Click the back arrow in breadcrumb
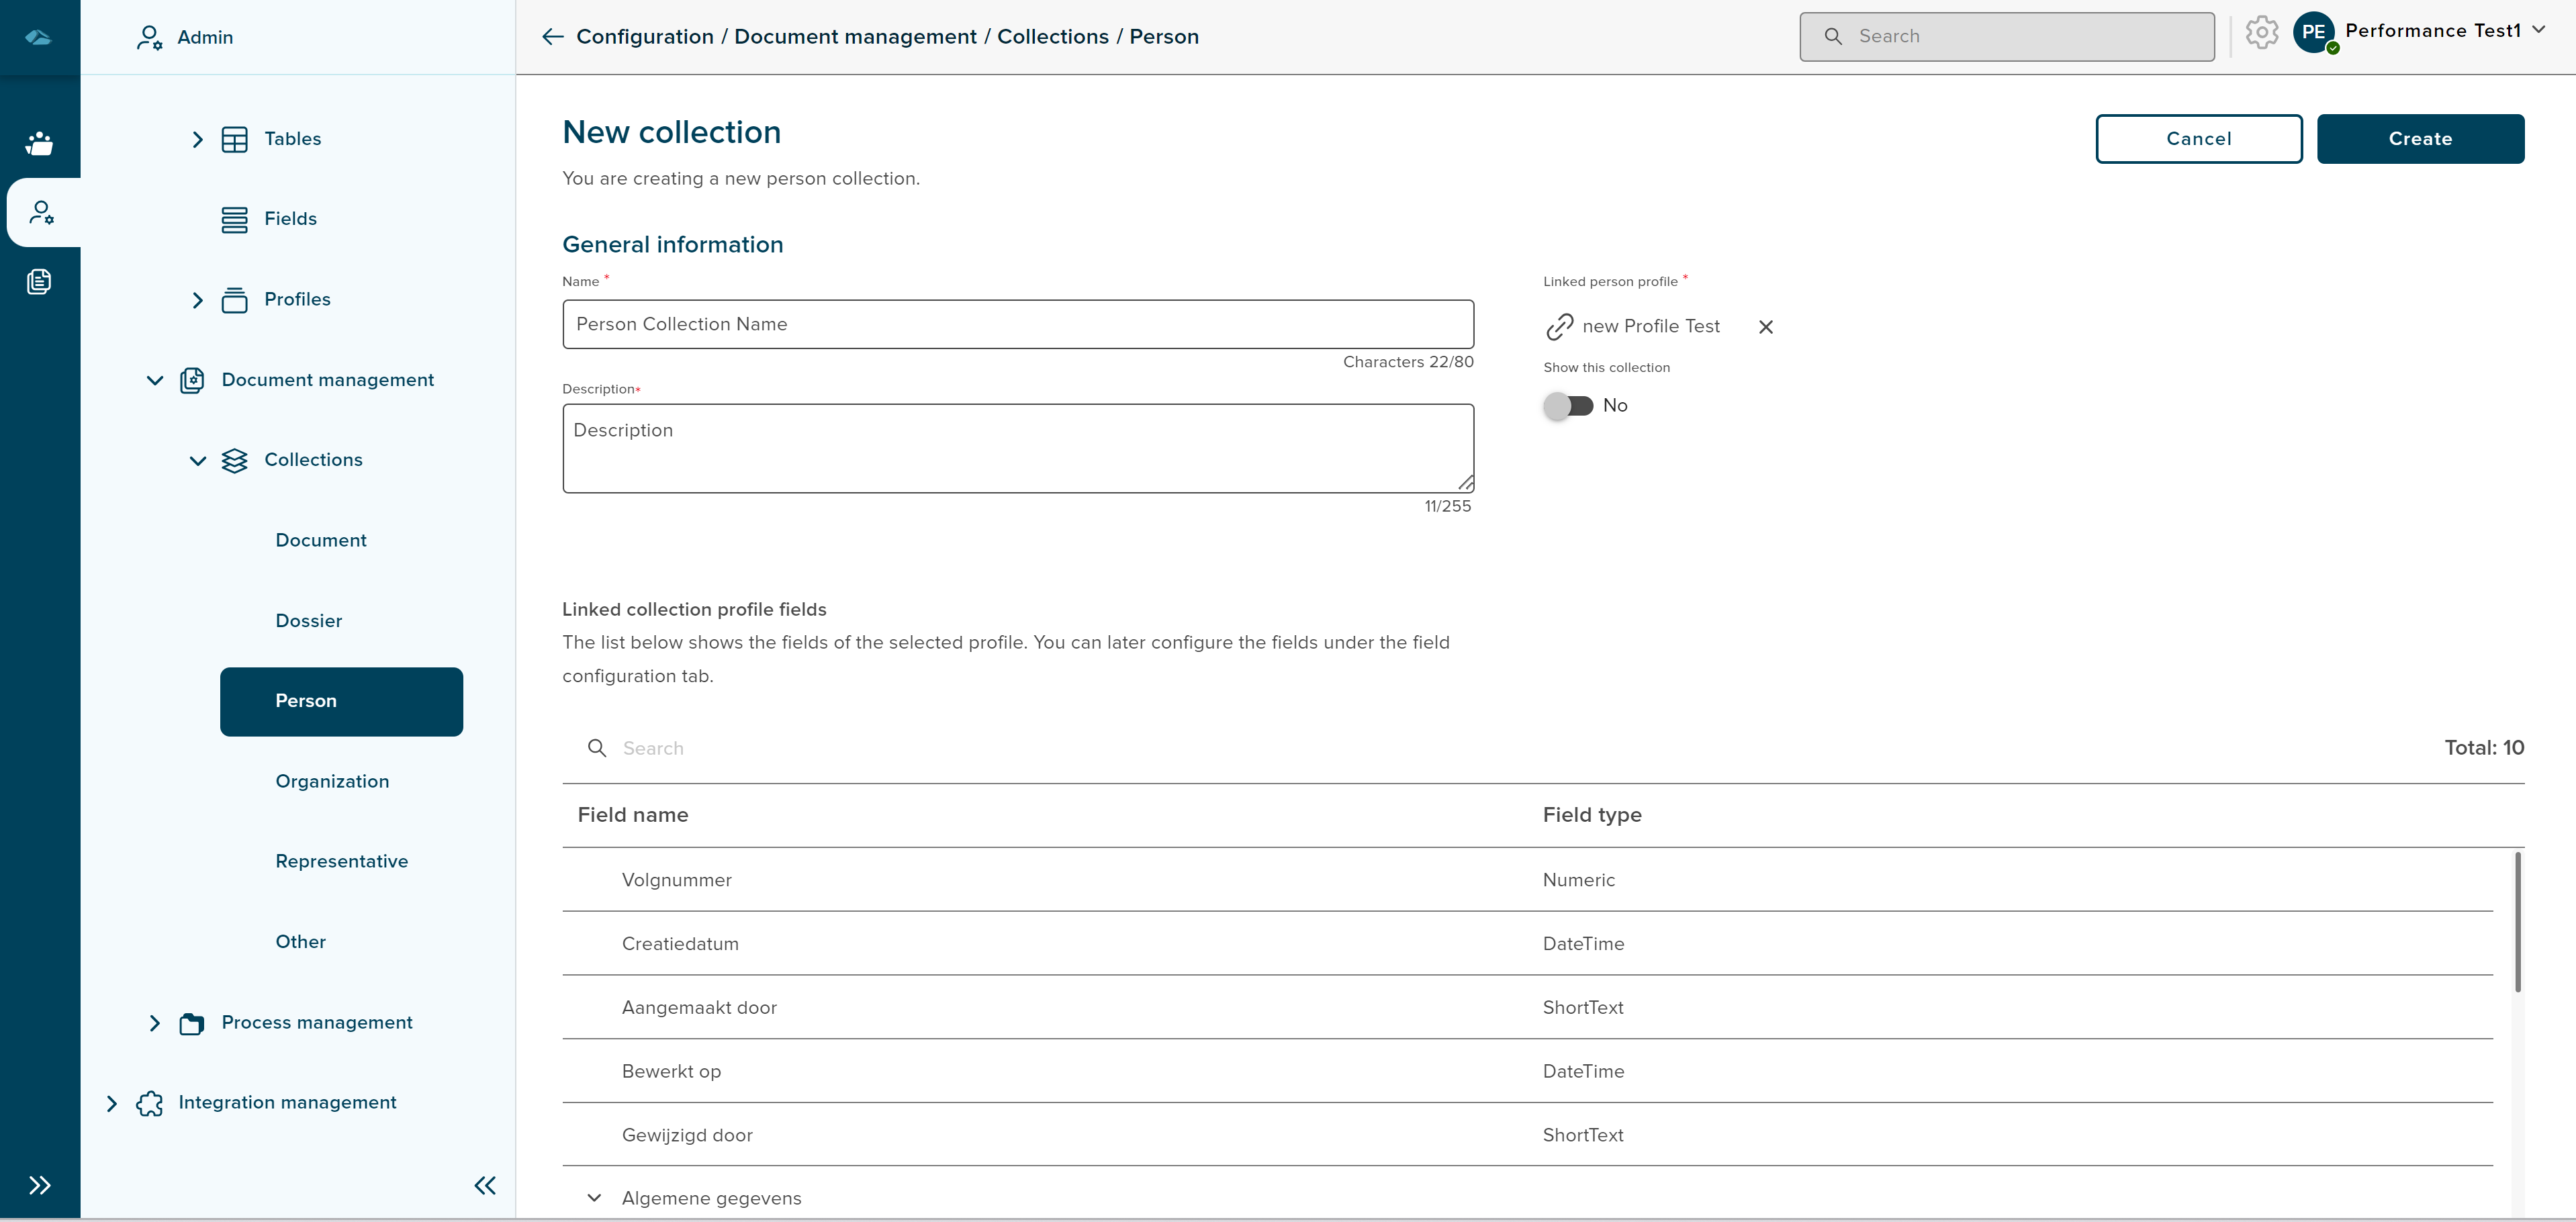The image size is (2576, 1222). point(552,37)
